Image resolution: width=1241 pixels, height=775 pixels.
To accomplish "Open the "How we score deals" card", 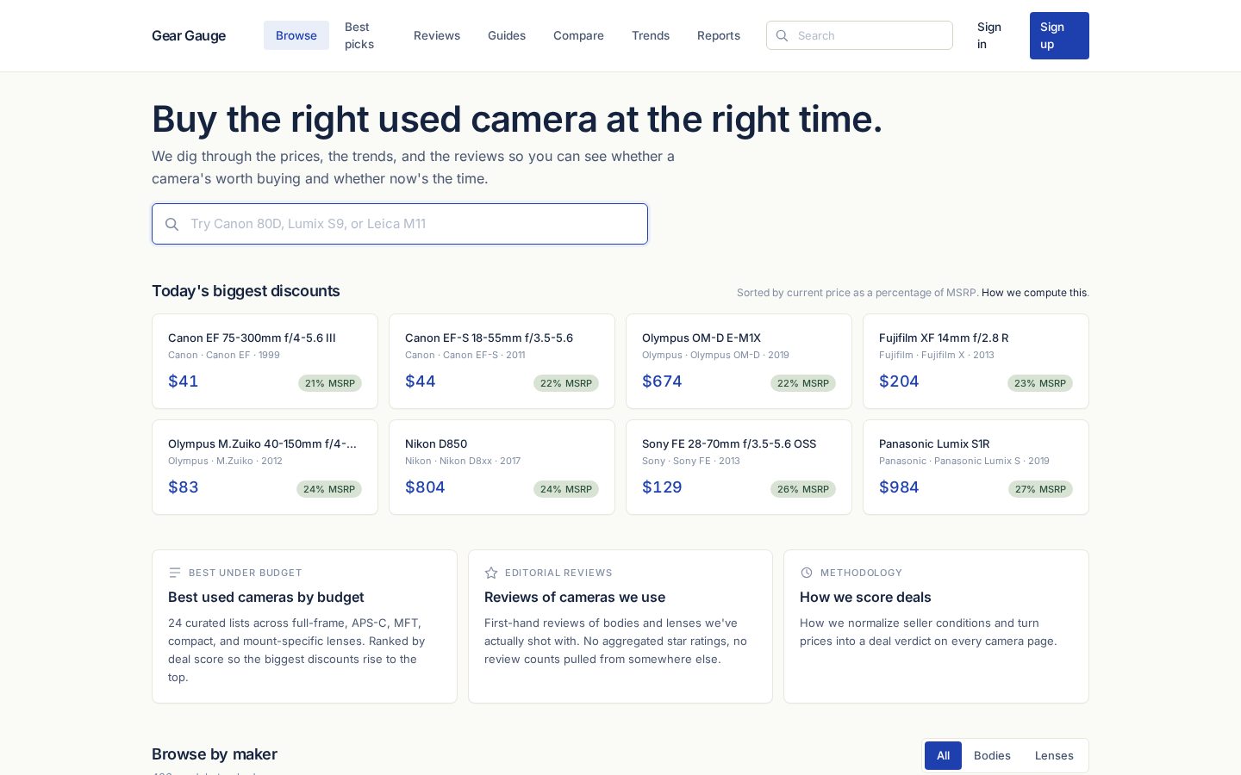I will (936, 626).
